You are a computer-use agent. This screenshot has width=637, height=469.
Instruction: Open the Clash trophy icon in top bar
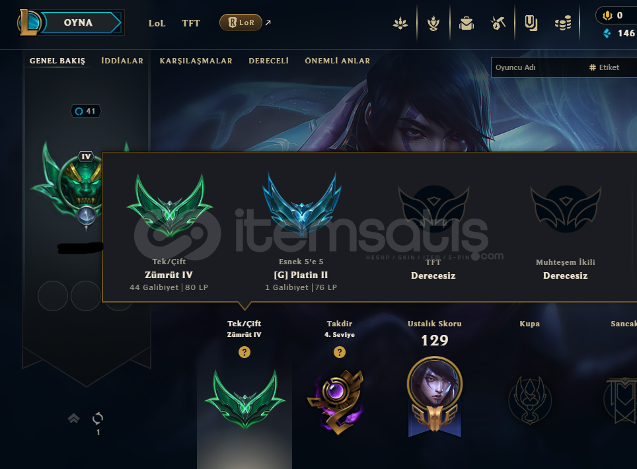[400, 22]
